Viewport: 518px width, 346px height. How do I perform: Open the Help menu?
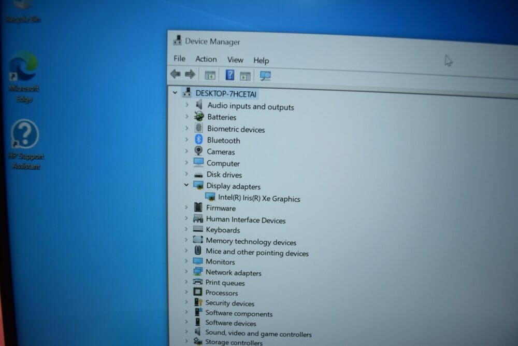point(261,61)
